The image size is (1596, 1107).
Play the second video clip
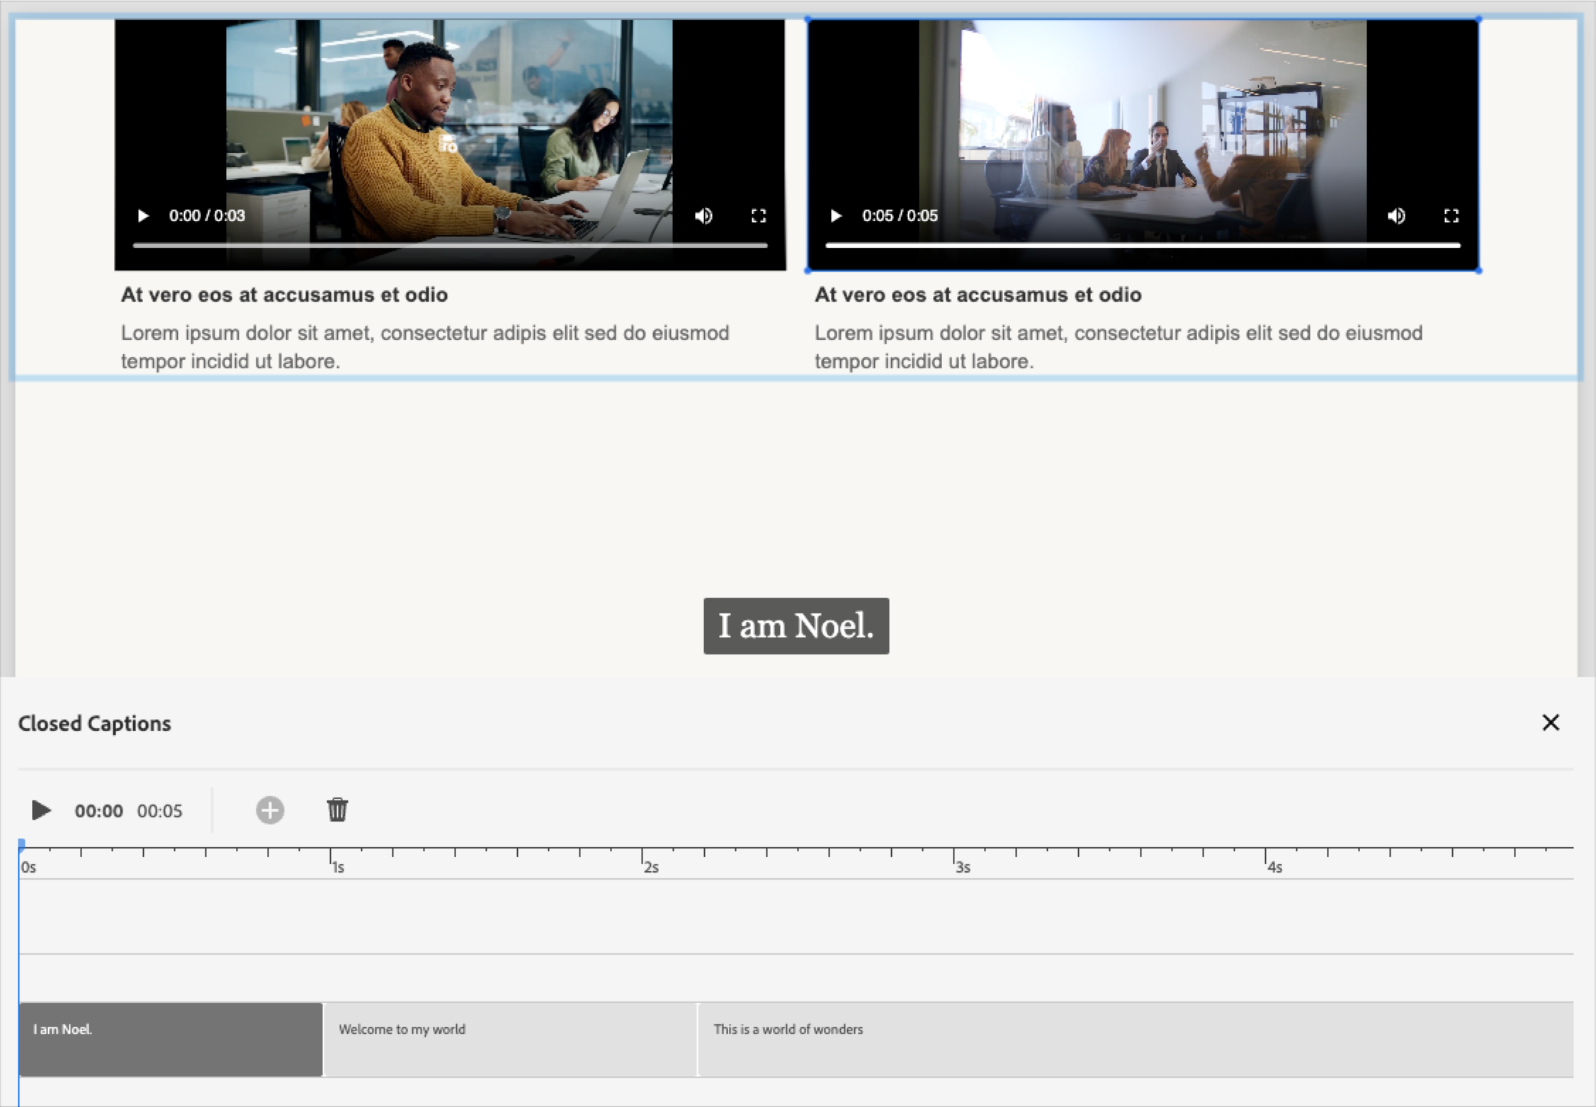836,216
